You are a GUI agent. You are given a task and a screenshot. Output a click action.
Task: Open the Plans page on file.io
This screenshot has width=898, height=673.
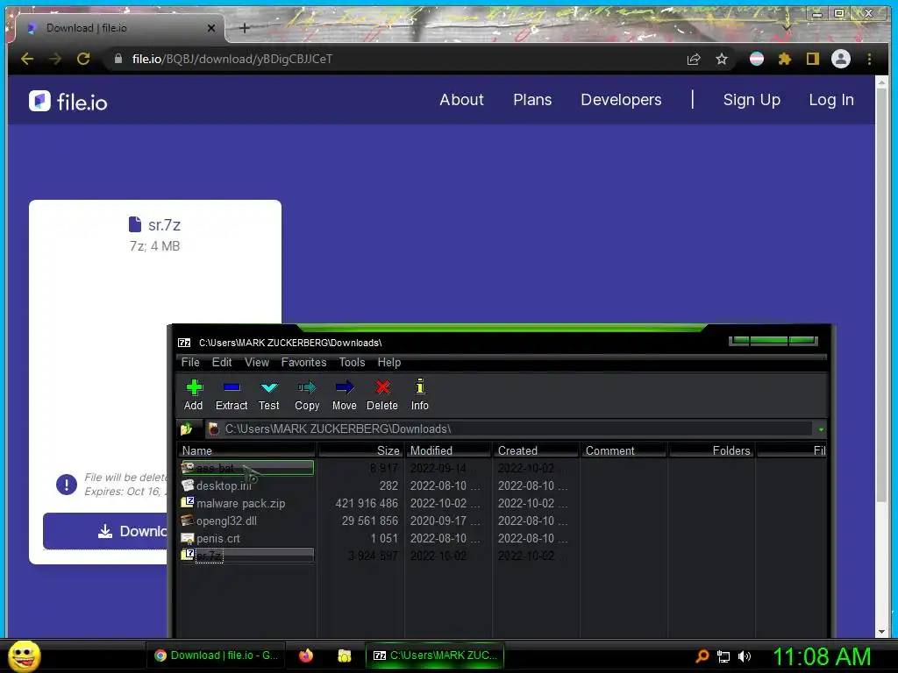[x=532, y=100]
